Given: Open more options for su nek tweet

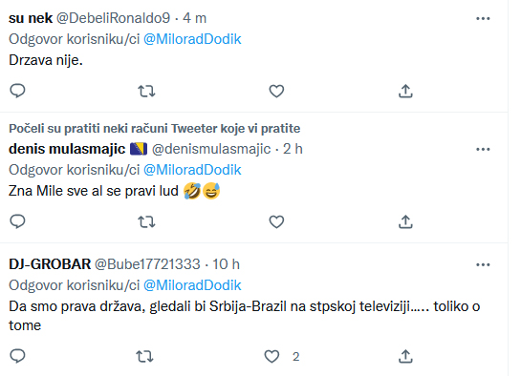Looking at the screenshot, I should (x=483, y=18).
